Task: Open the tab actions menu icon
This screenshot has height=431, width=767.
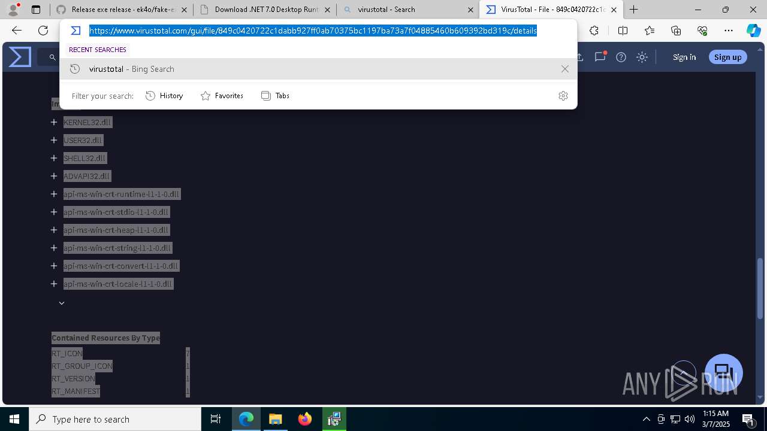Action: (36, 10)
